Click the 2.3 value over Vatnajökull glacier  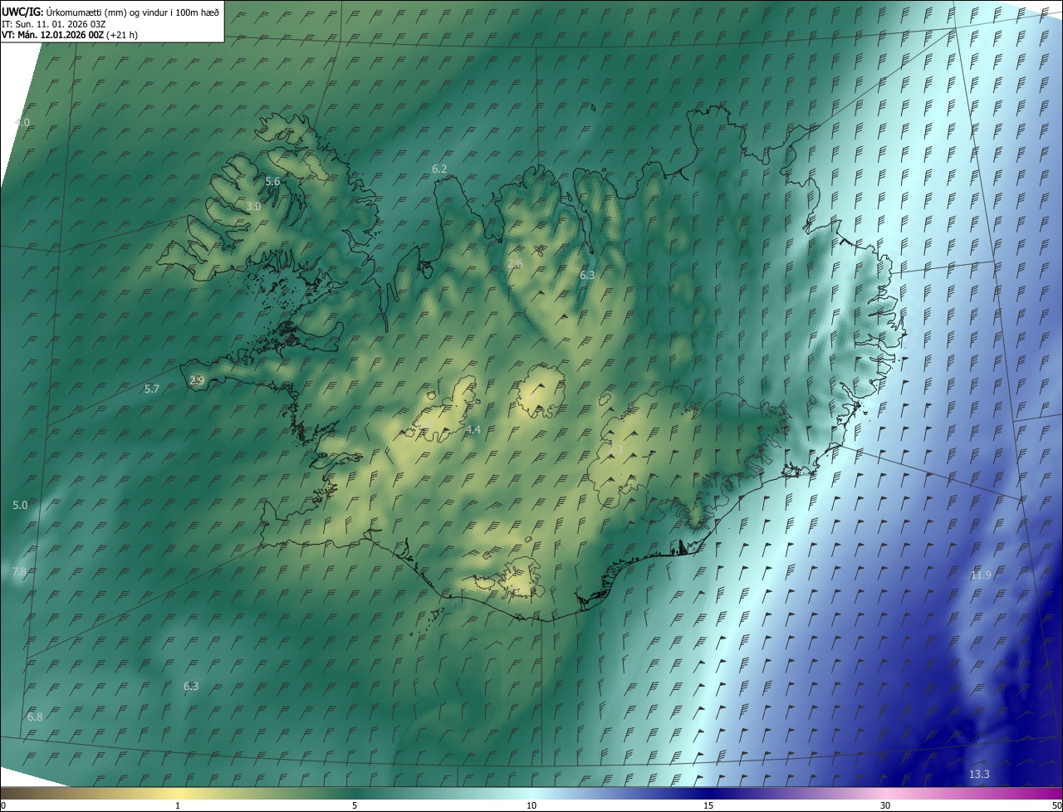pyautogui.click(x=615, y=449)
